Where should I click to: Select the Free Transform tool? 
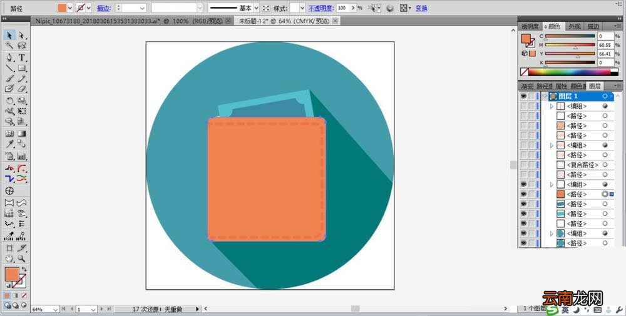[21, 111]
